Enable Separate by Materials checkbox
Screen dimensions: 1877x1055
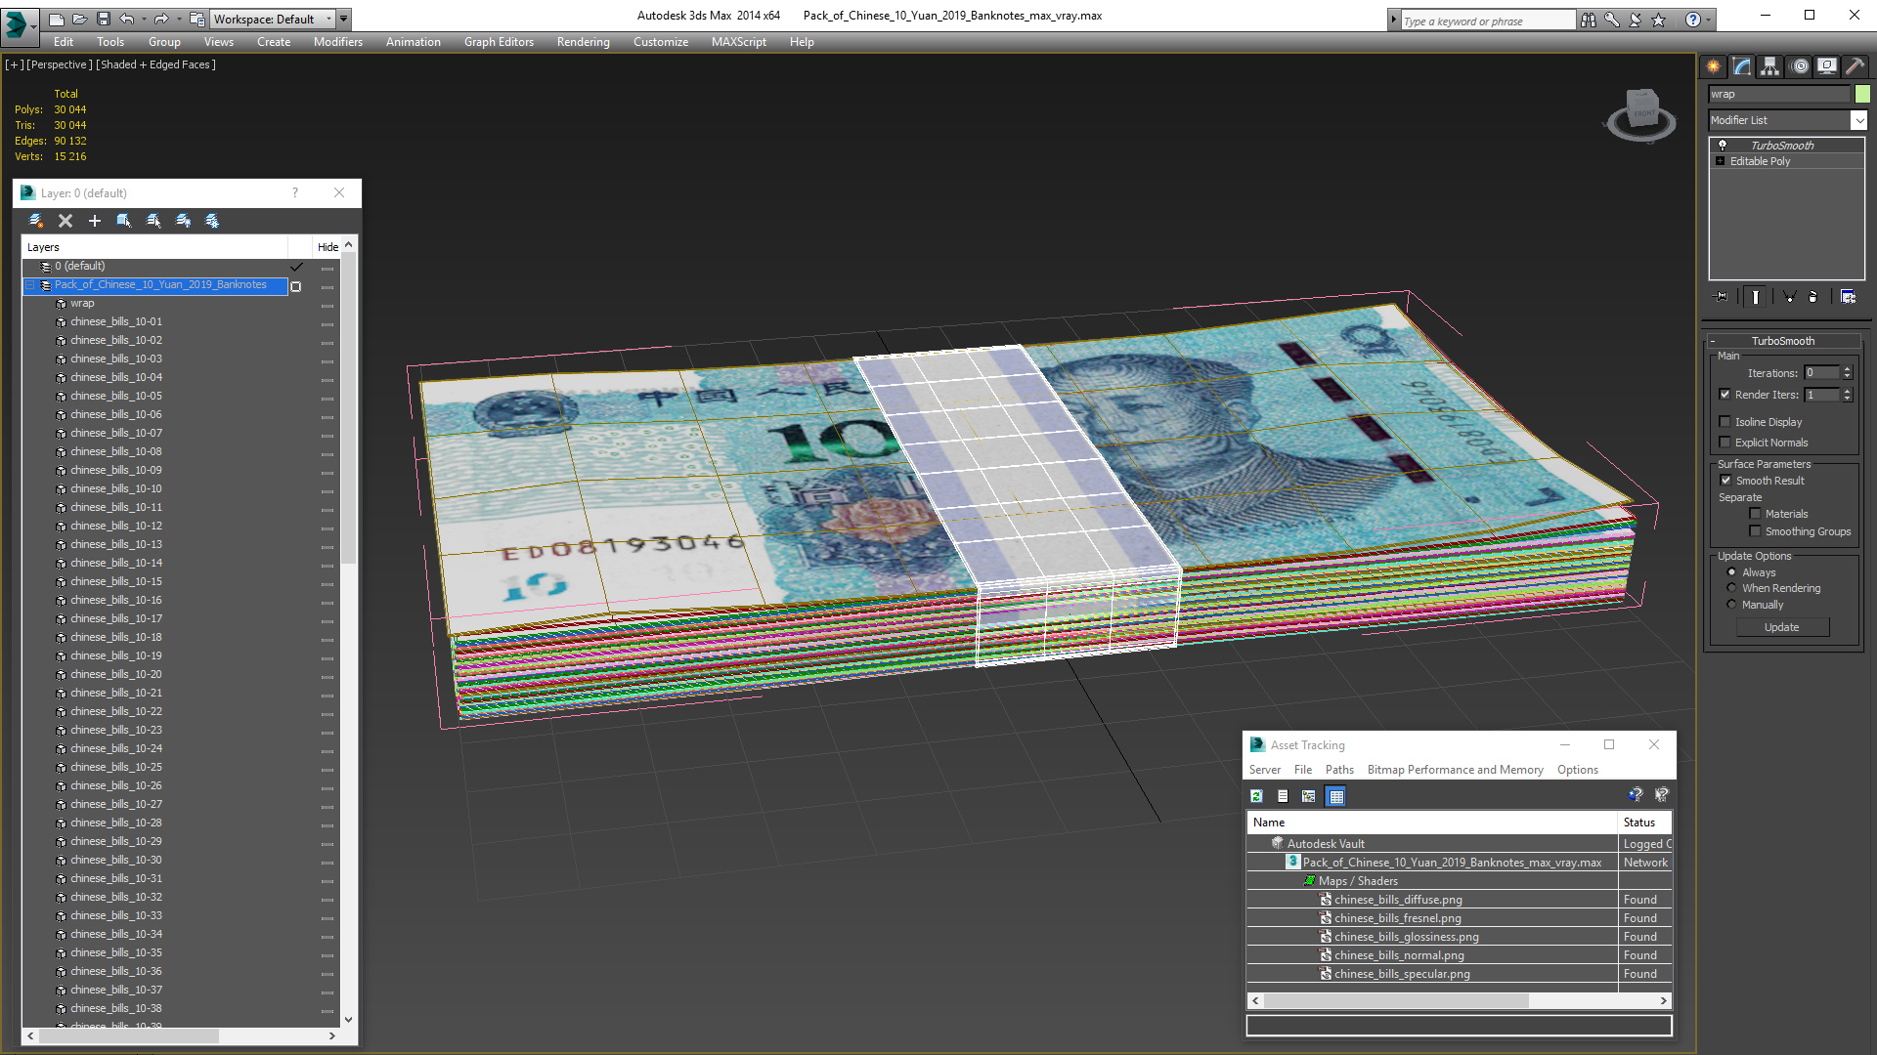point(1755,514)
